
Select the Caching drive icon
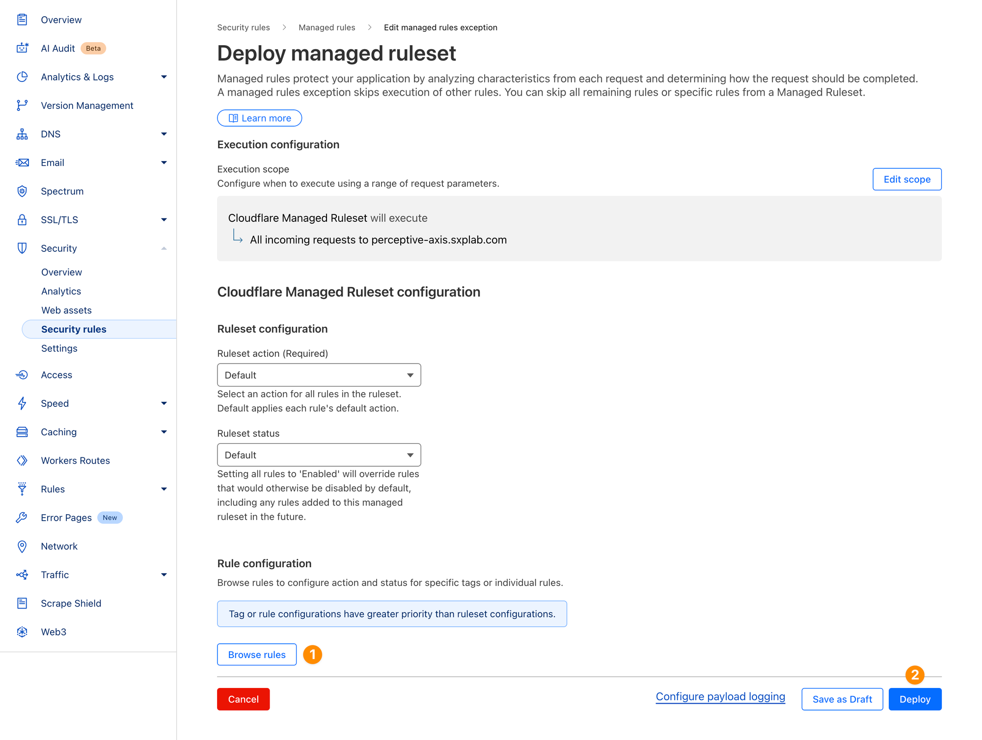(x=22, y=432)
